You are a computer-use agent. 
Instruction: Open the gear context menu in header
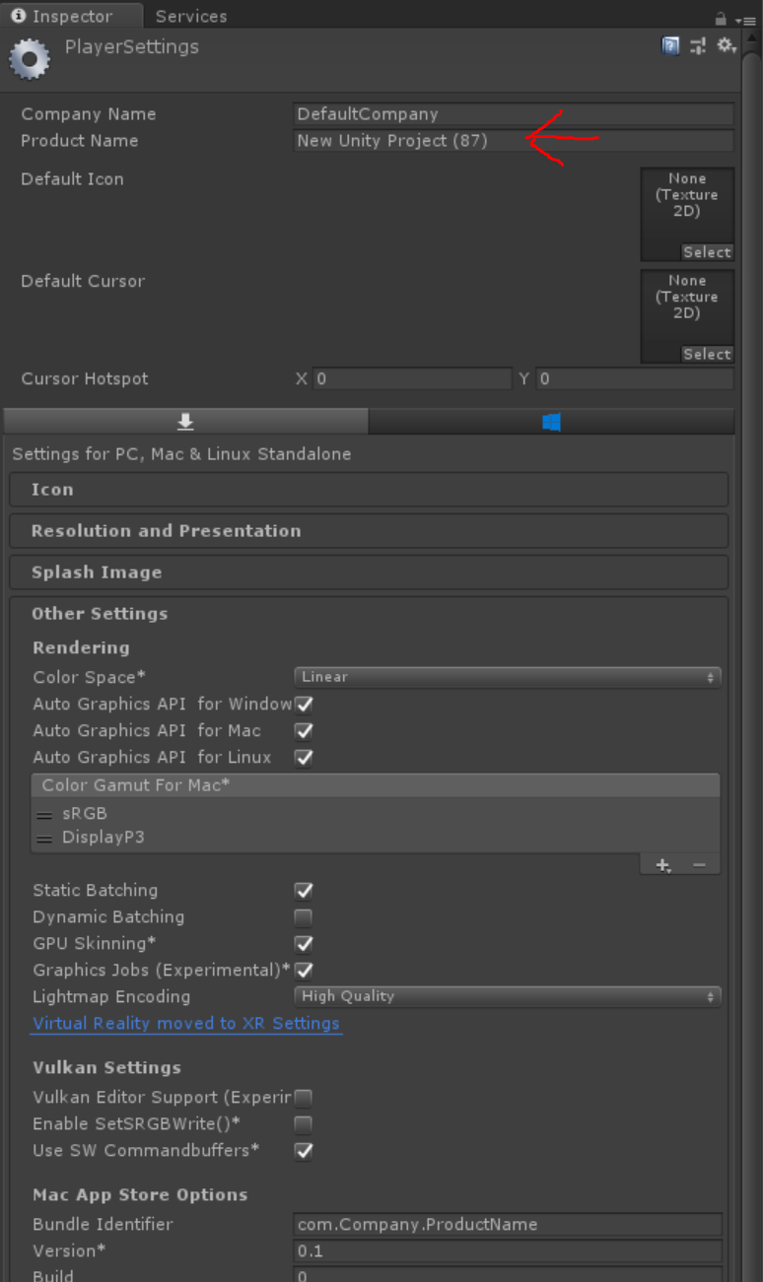(x=727, y=45)
